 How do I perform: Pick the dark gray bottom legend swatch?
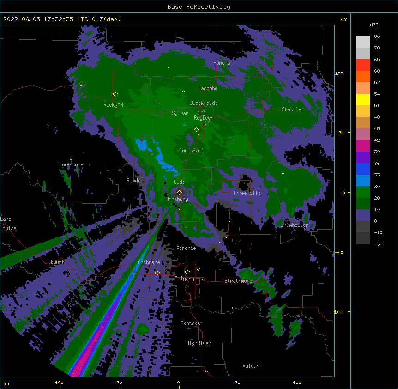pyautogui.click(x=363, y=238)
